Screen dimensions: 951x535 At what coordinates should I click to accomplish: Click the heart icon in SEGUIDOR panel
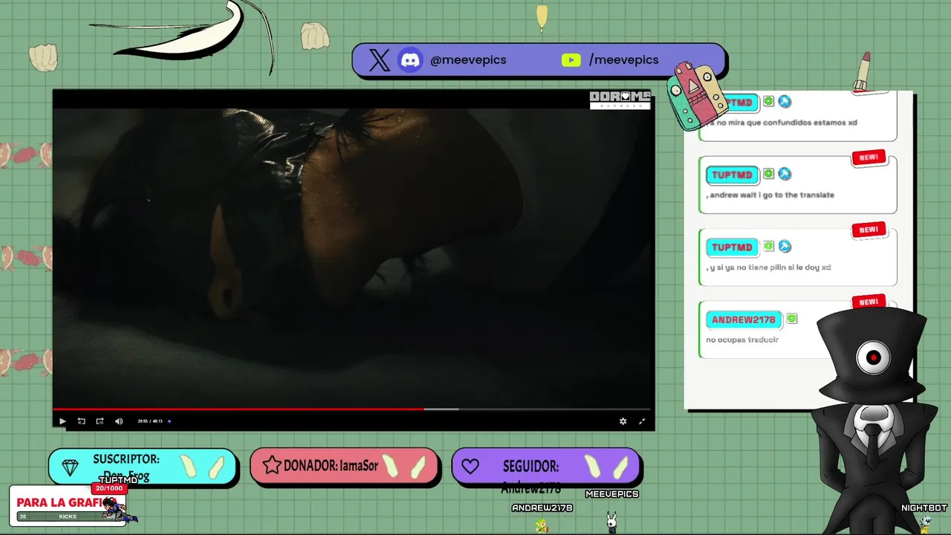(470, 467)
